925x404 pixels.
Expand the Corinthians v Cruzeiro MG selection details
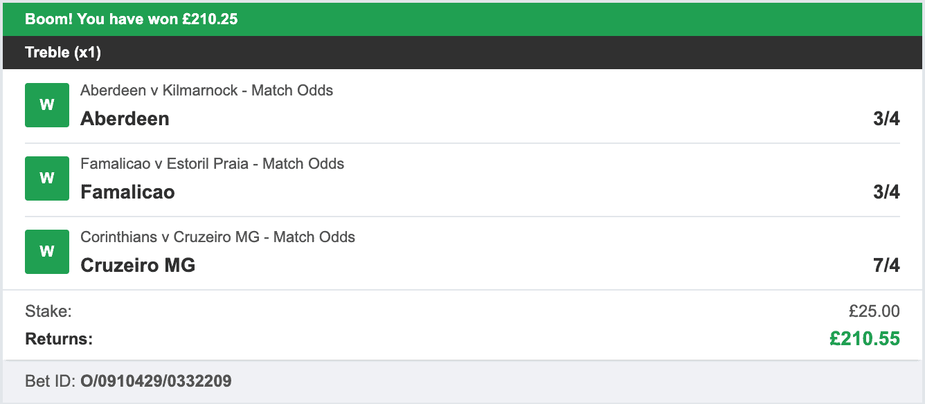[x=217, y=237]
